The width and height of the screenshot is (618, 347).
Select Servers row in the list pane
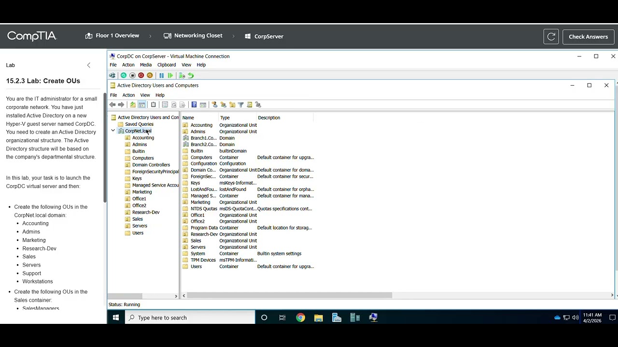pos(248,247)
